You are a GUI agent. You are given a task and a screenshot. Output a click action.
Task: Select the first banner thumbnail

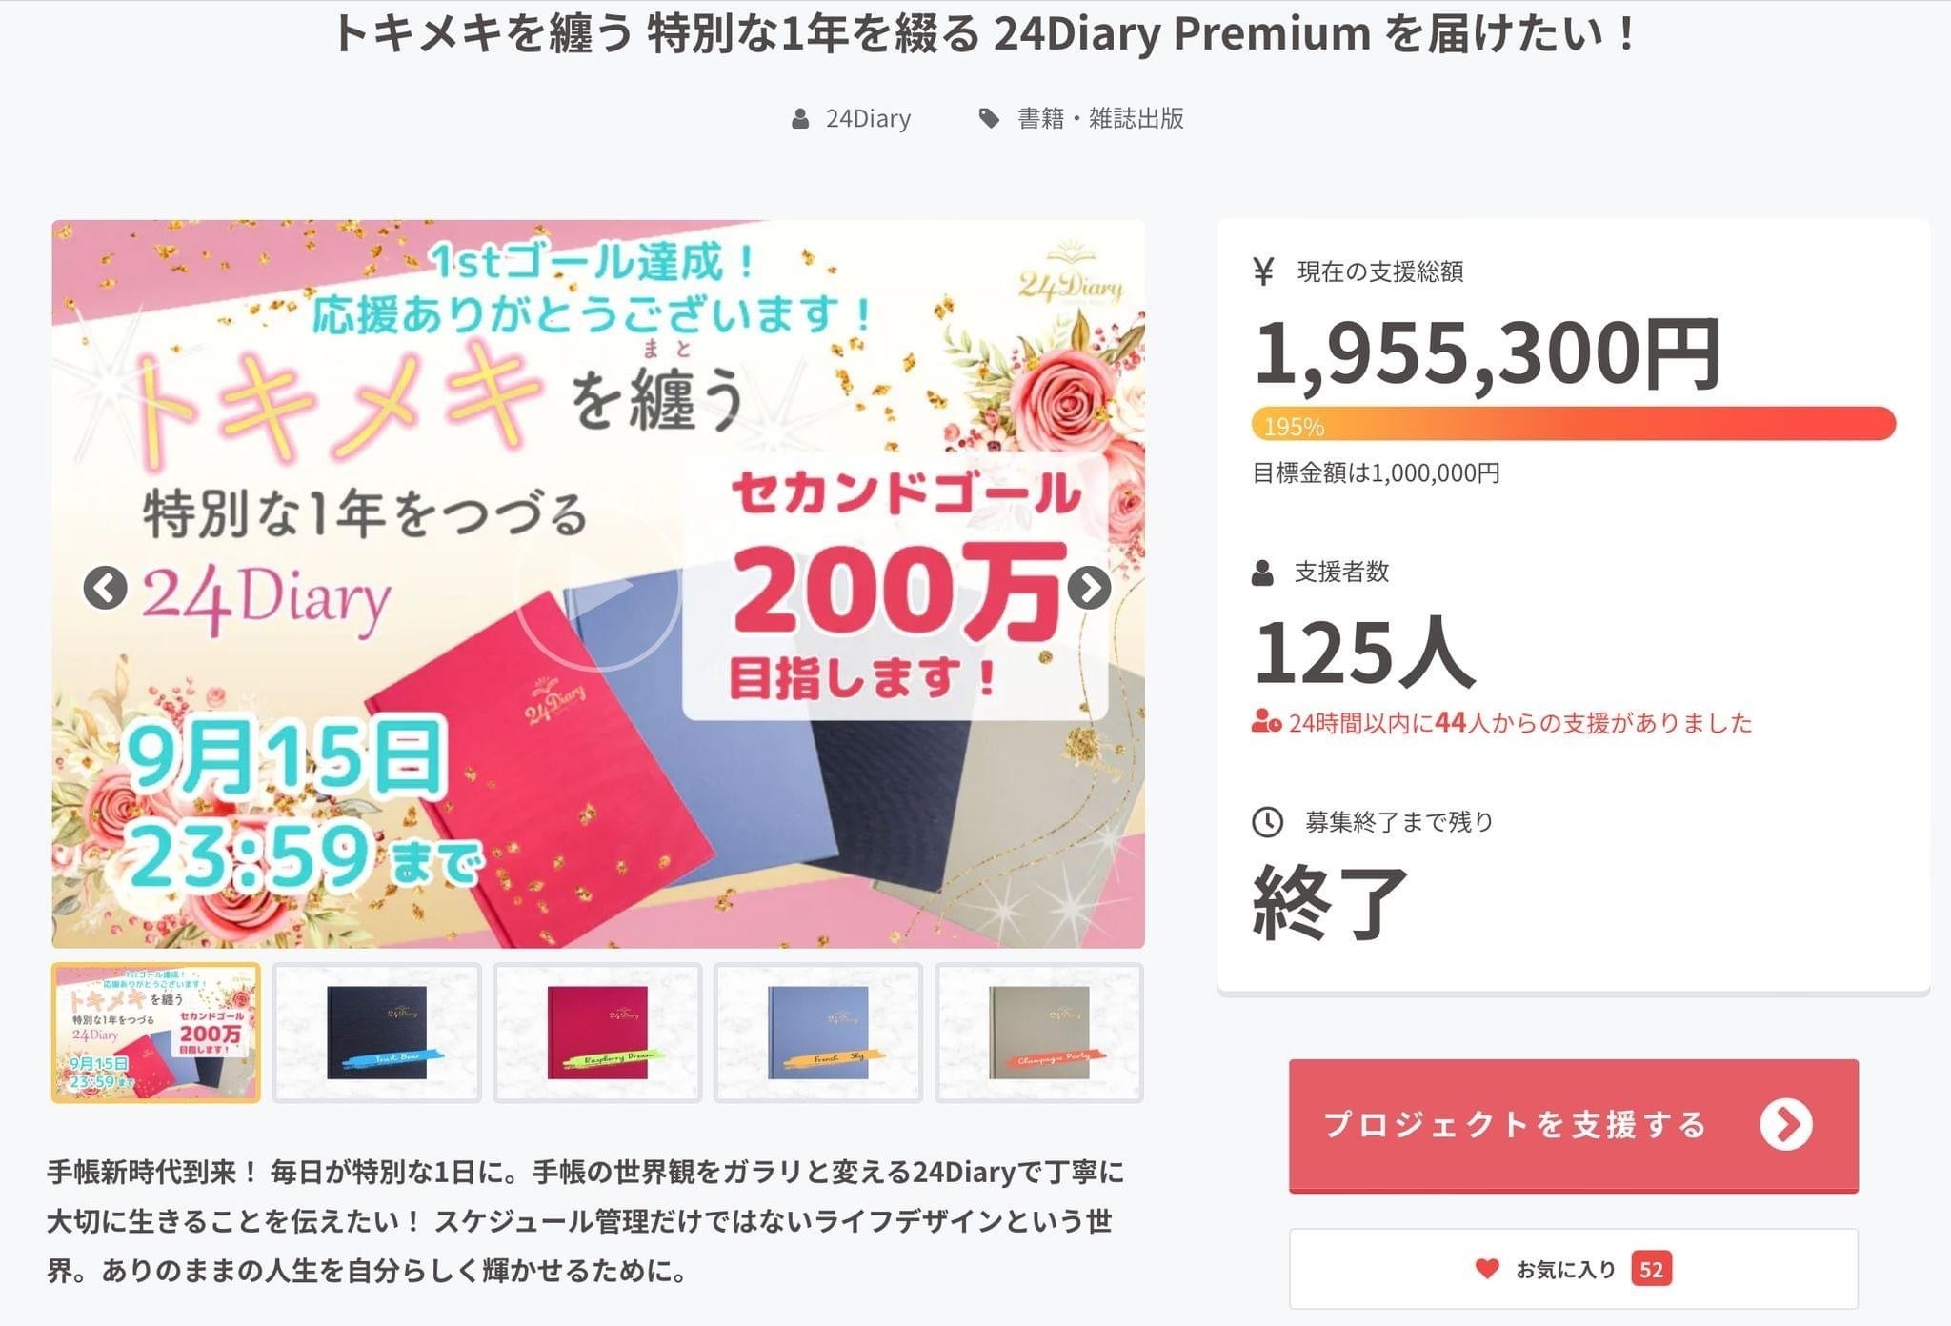click(x=155, y=1033)
